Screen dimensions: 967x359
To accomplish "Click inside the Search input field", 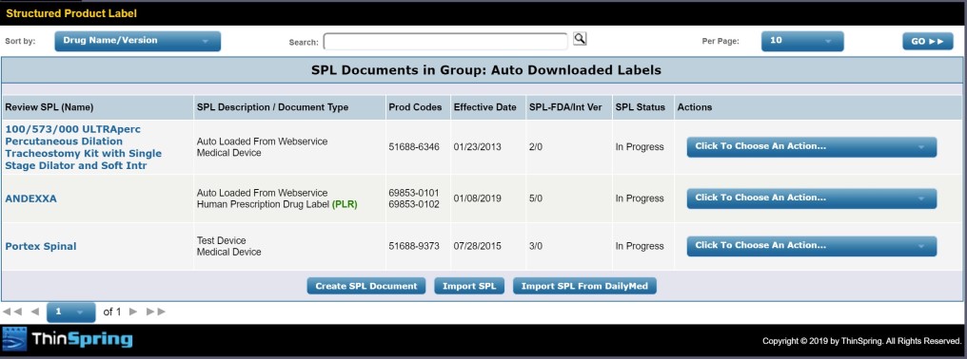I will (445, 41).
